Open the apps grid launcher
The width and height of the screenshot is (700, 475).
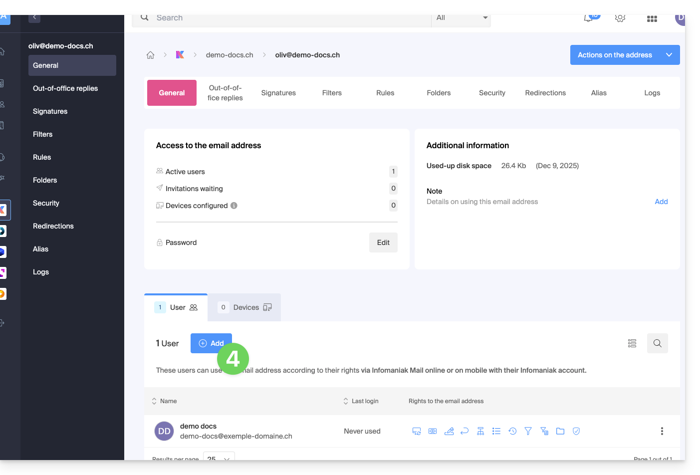tap(652, 19)
